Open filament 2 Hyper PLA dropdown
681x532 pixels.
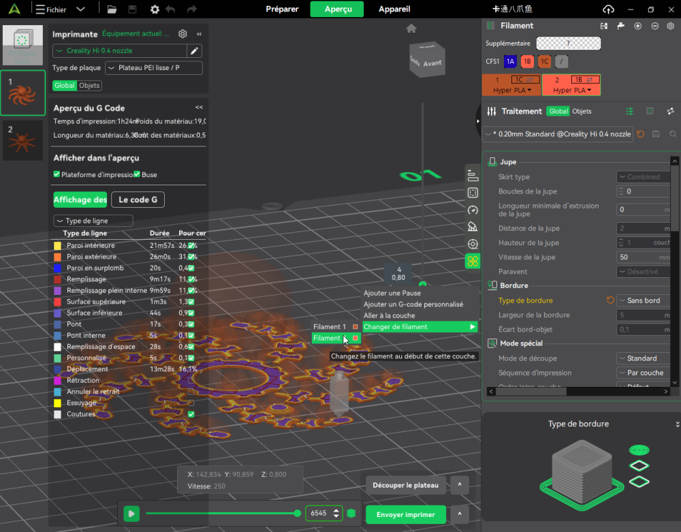(x=571, y=91)
